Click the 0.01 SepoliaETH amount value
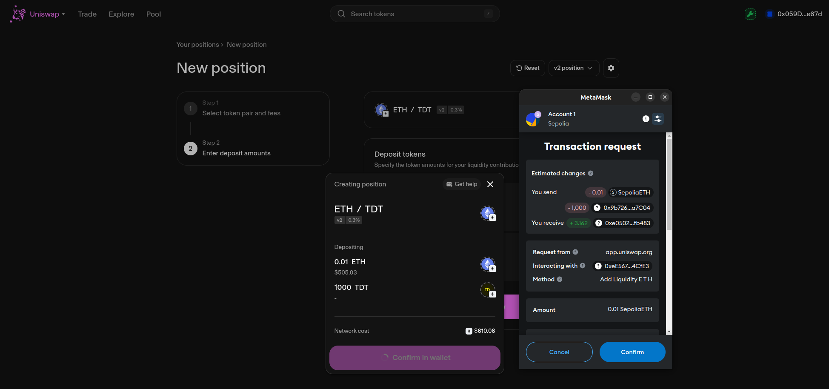The image size is (829, 389). coord(630,309)
